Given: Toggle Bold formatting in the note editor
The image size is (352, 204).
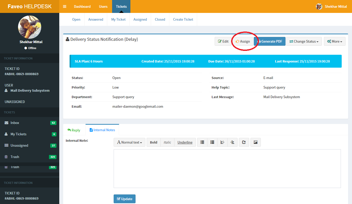Looking at the screenshot, I should pos(154,142).
